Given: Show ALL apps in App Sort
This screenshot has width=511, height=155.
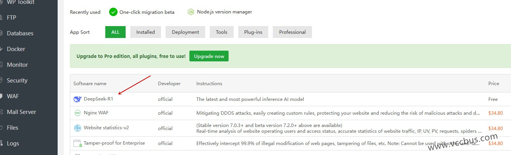Looking at the screenshot, I should (x=115, y=32).
